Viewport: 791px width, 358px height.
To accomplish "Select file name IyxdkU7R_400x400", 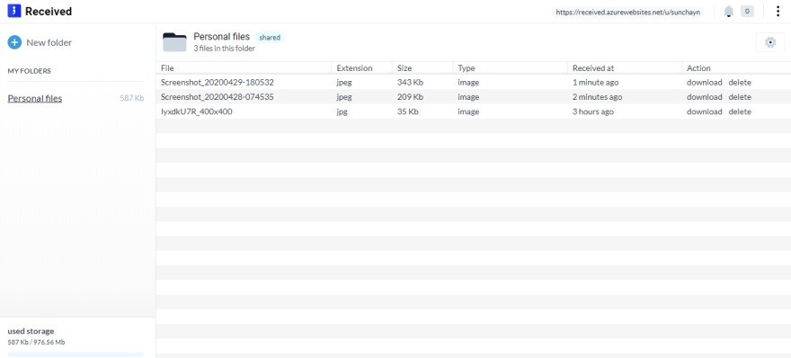I will 197,112.
